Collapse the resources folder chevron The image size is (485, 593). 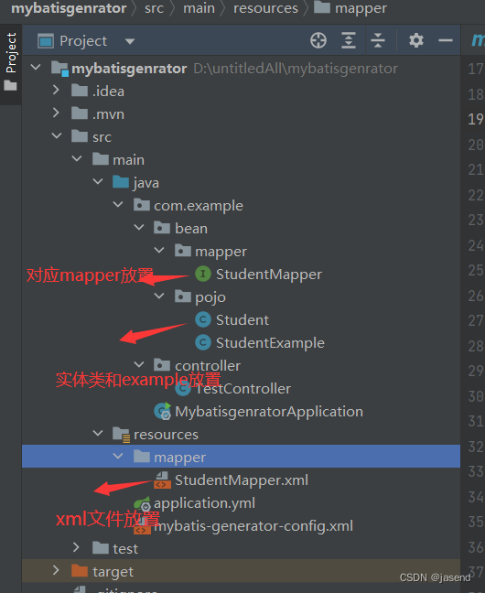tap(98, 434)
